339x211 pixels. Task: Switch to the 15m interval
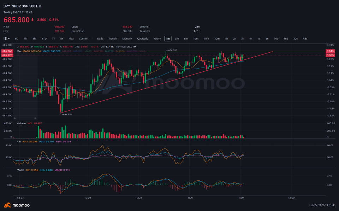(207, 39)
